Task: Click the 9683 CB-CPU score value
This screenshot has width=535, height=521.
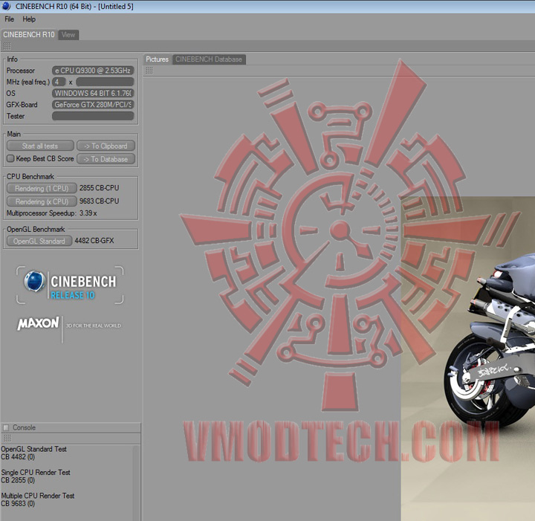Action: [100, 201]
